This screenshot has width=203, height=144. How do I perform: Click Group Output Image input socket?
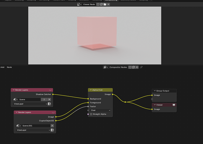point(152,95)
